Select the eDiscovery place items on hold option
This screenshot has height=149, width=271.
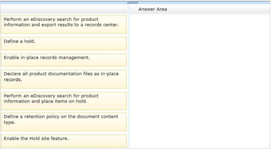tap(64, 101)
